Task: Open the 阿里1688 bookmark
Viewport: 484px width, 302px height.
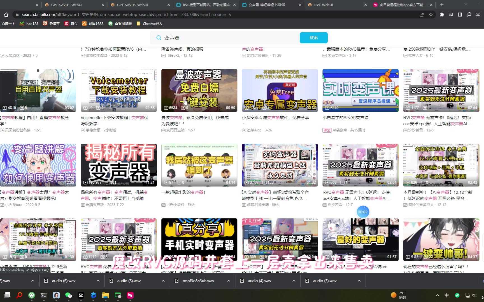Action: 93,23
